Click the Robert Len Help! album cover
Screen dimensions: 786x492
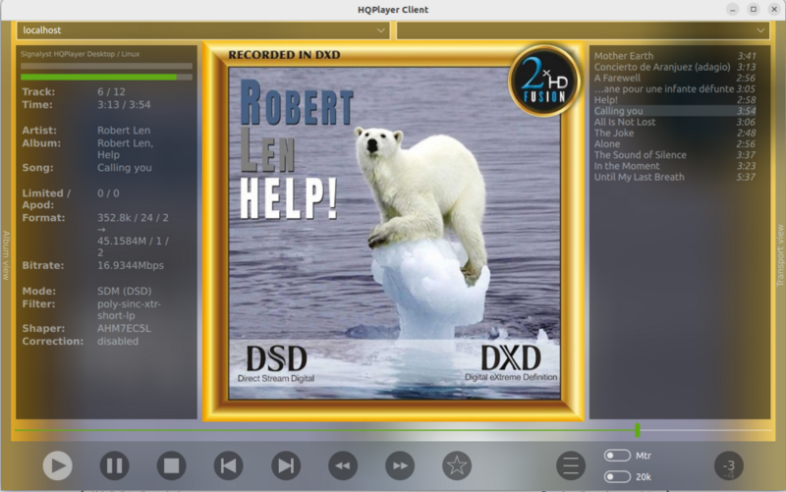[393, 232]
